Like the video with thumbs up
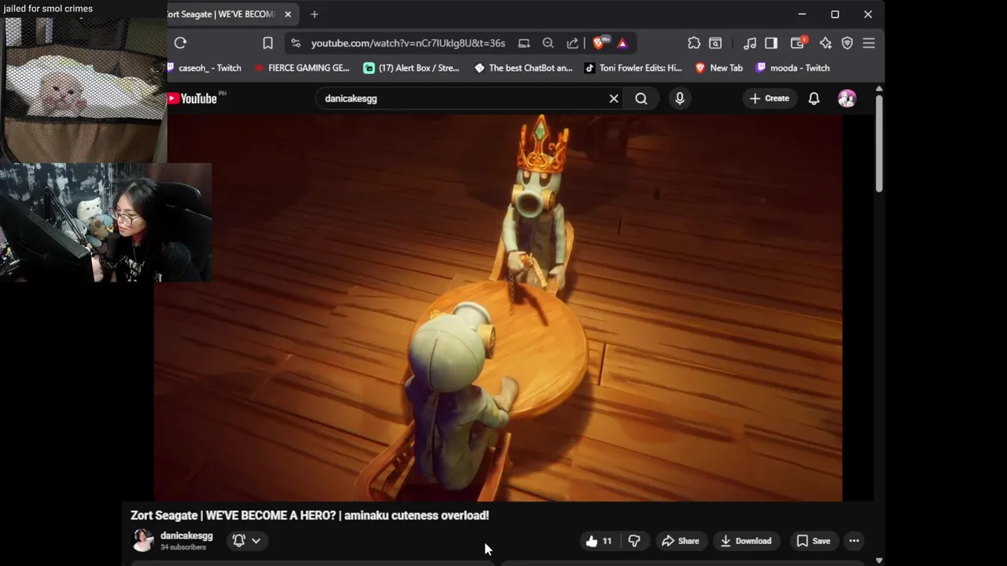The image size is (1007, 566). click(599, 541)
